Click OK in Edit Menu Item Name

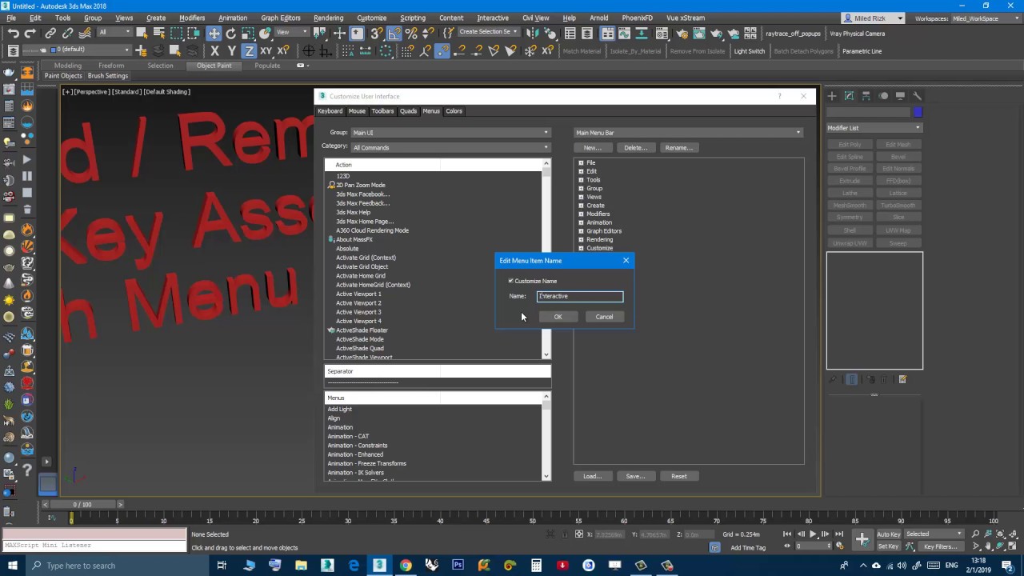(x=558, y=317)
